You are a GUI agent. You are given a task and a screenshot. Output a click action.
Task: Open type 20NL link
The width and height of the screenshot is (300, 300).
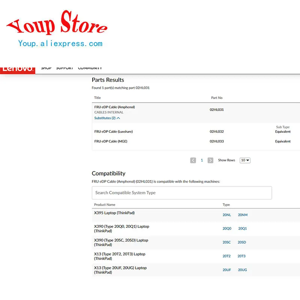pos(227,215)
